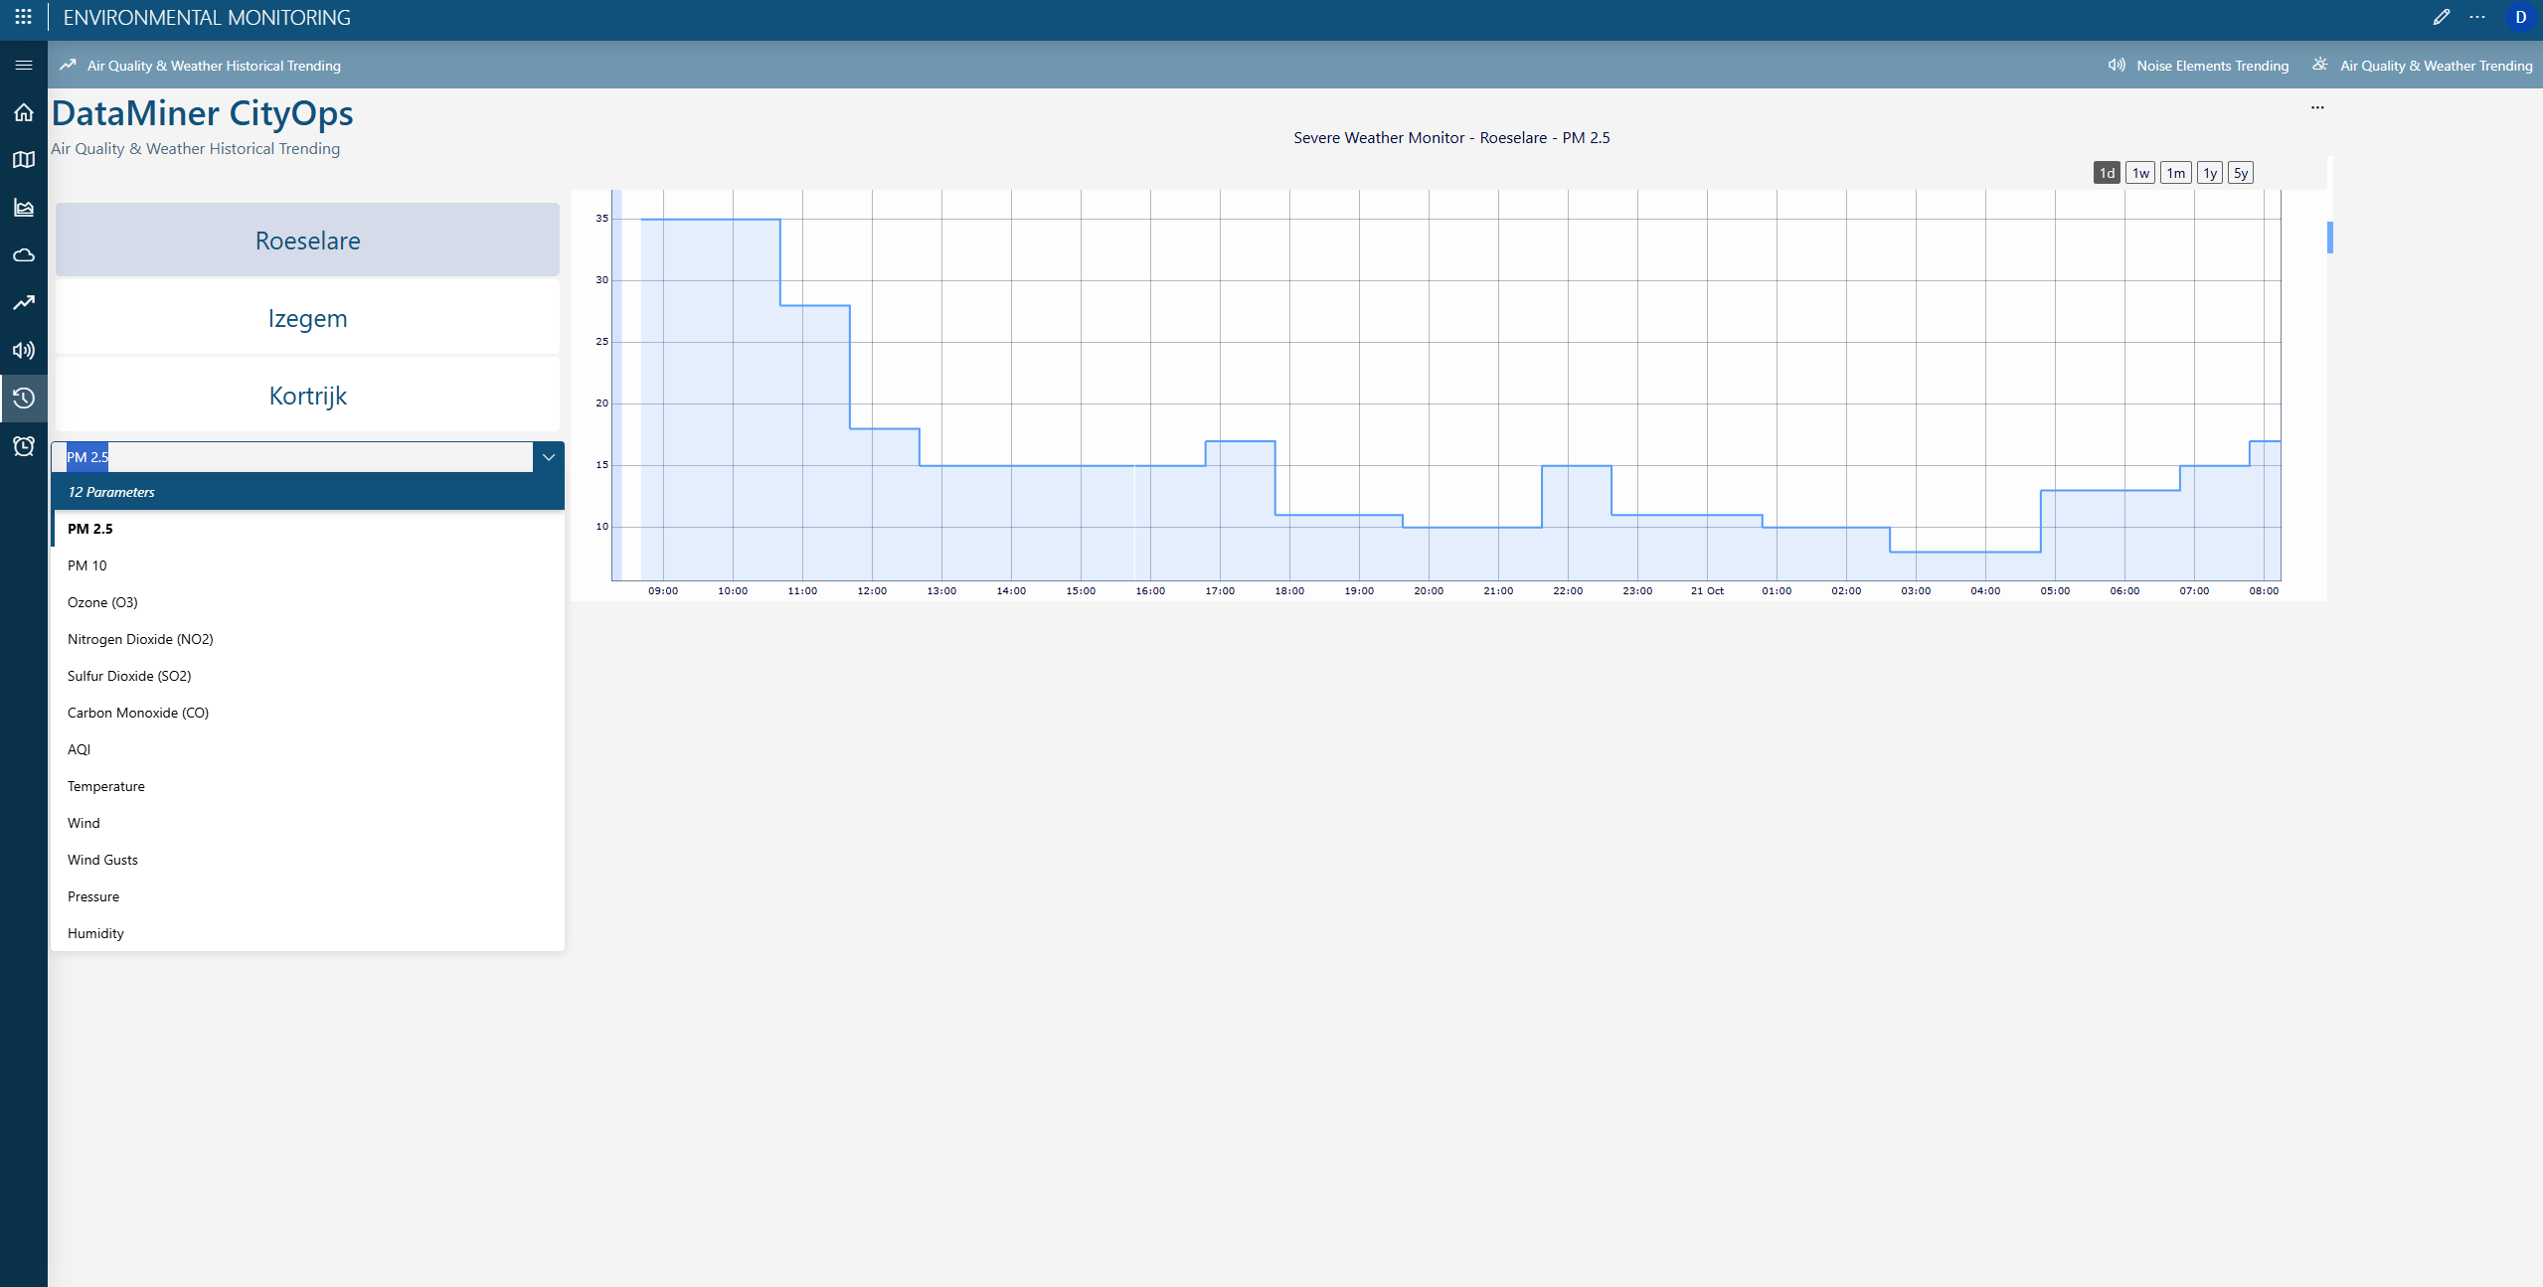The height and width of the screenshot is (1287, 2543).
Task: Open the alarm clock sidebar icon
Action: tap(24, 446)
